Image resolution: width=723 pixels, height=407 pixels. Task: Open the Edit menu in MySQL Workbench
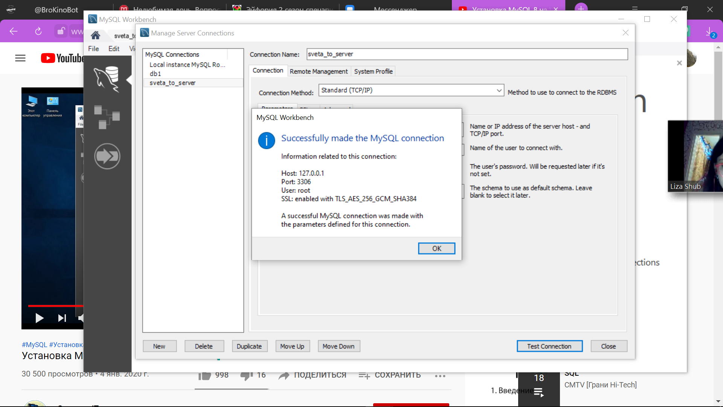[114, 49]
